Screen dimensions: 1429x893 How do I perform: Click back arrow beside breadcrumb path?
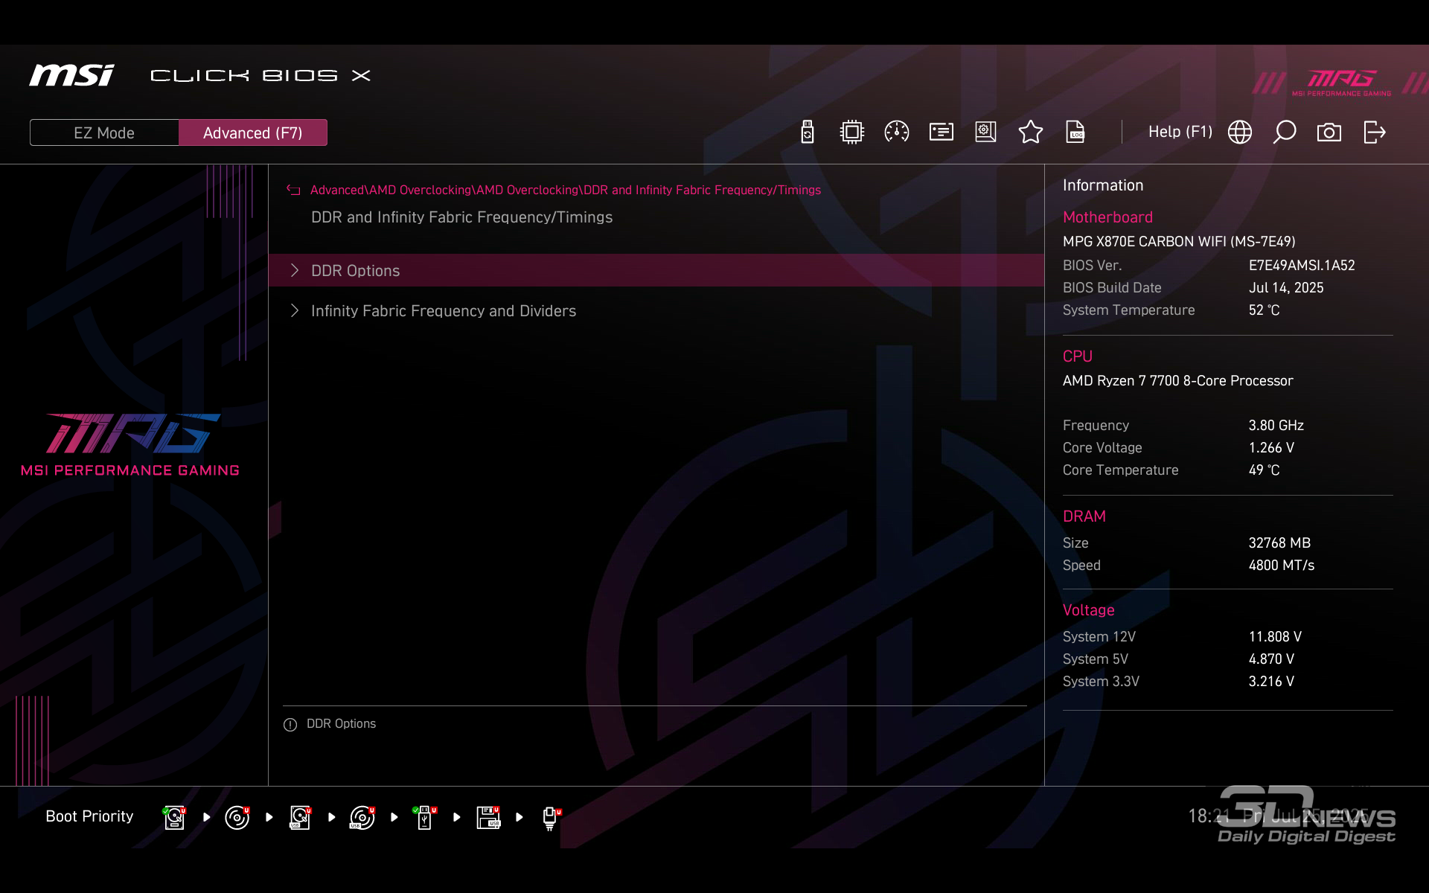click(293, 190)
